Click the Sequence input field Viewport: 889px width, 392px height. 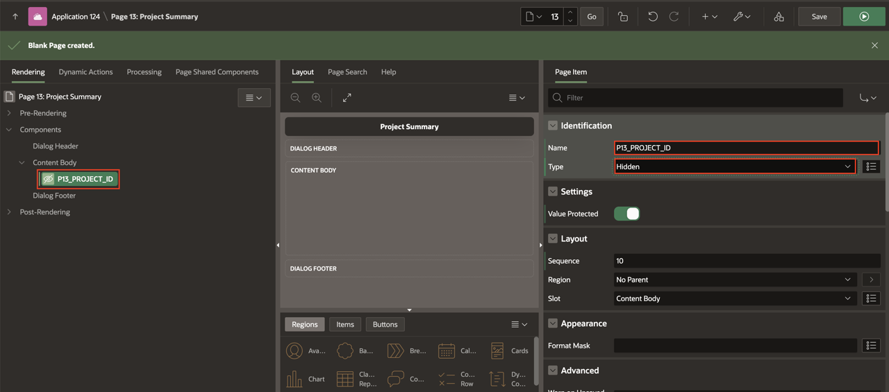coord(747,261)
